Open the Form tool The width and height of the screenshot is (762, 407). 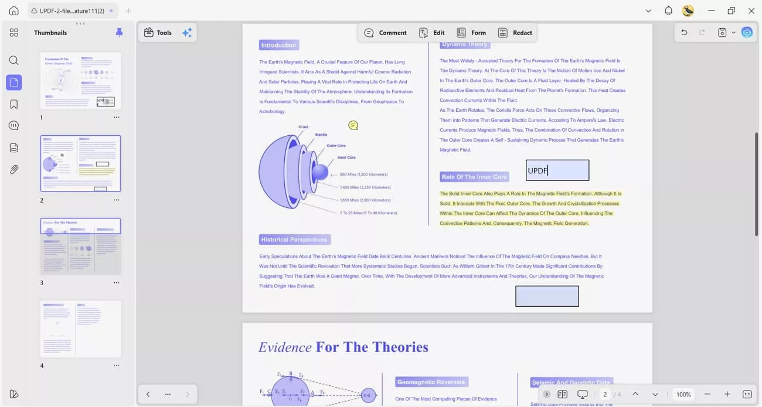pos(471,33)
